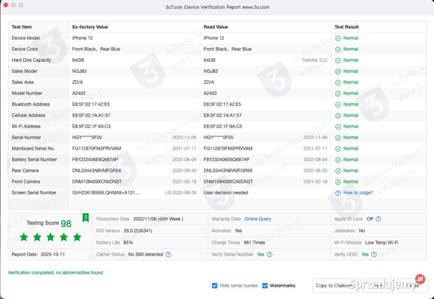Click the Normal check icon for Front Camera
Viewport: 434px width, 299px height.
[x=338, y=182]
